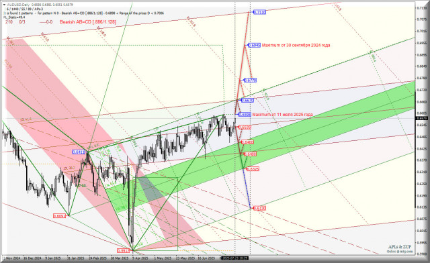Select the red price label at chart bottom low

tap(124, 251)
